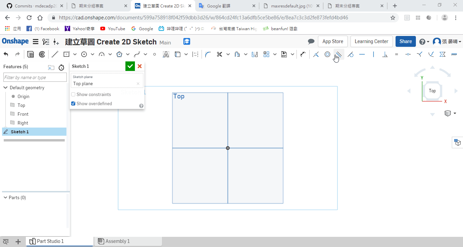Select the Text sketch tool
This screenshot has width=463, height=247.
click(166, 54)
